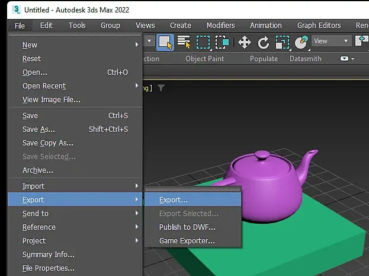Choose Save Copy As... menu entry
369x276 pixels.
tap(75, 143)
